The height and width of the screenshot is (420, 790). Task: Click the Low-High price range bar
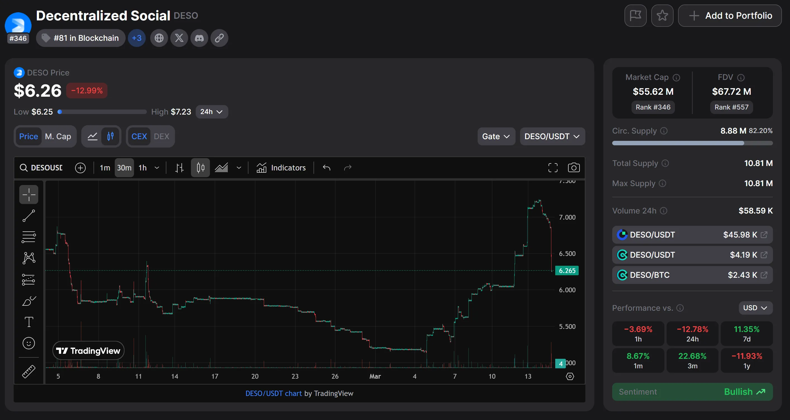click(x=102, y=112)
